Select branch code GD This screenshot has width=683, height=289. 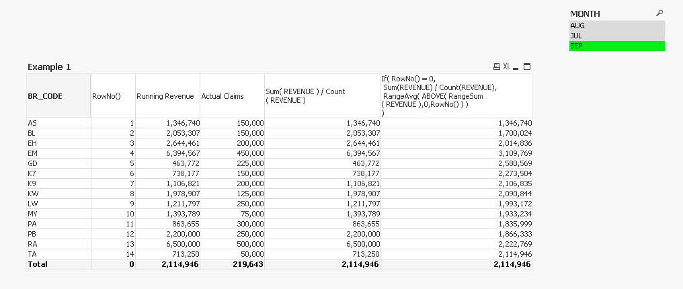tap(58, 163)
